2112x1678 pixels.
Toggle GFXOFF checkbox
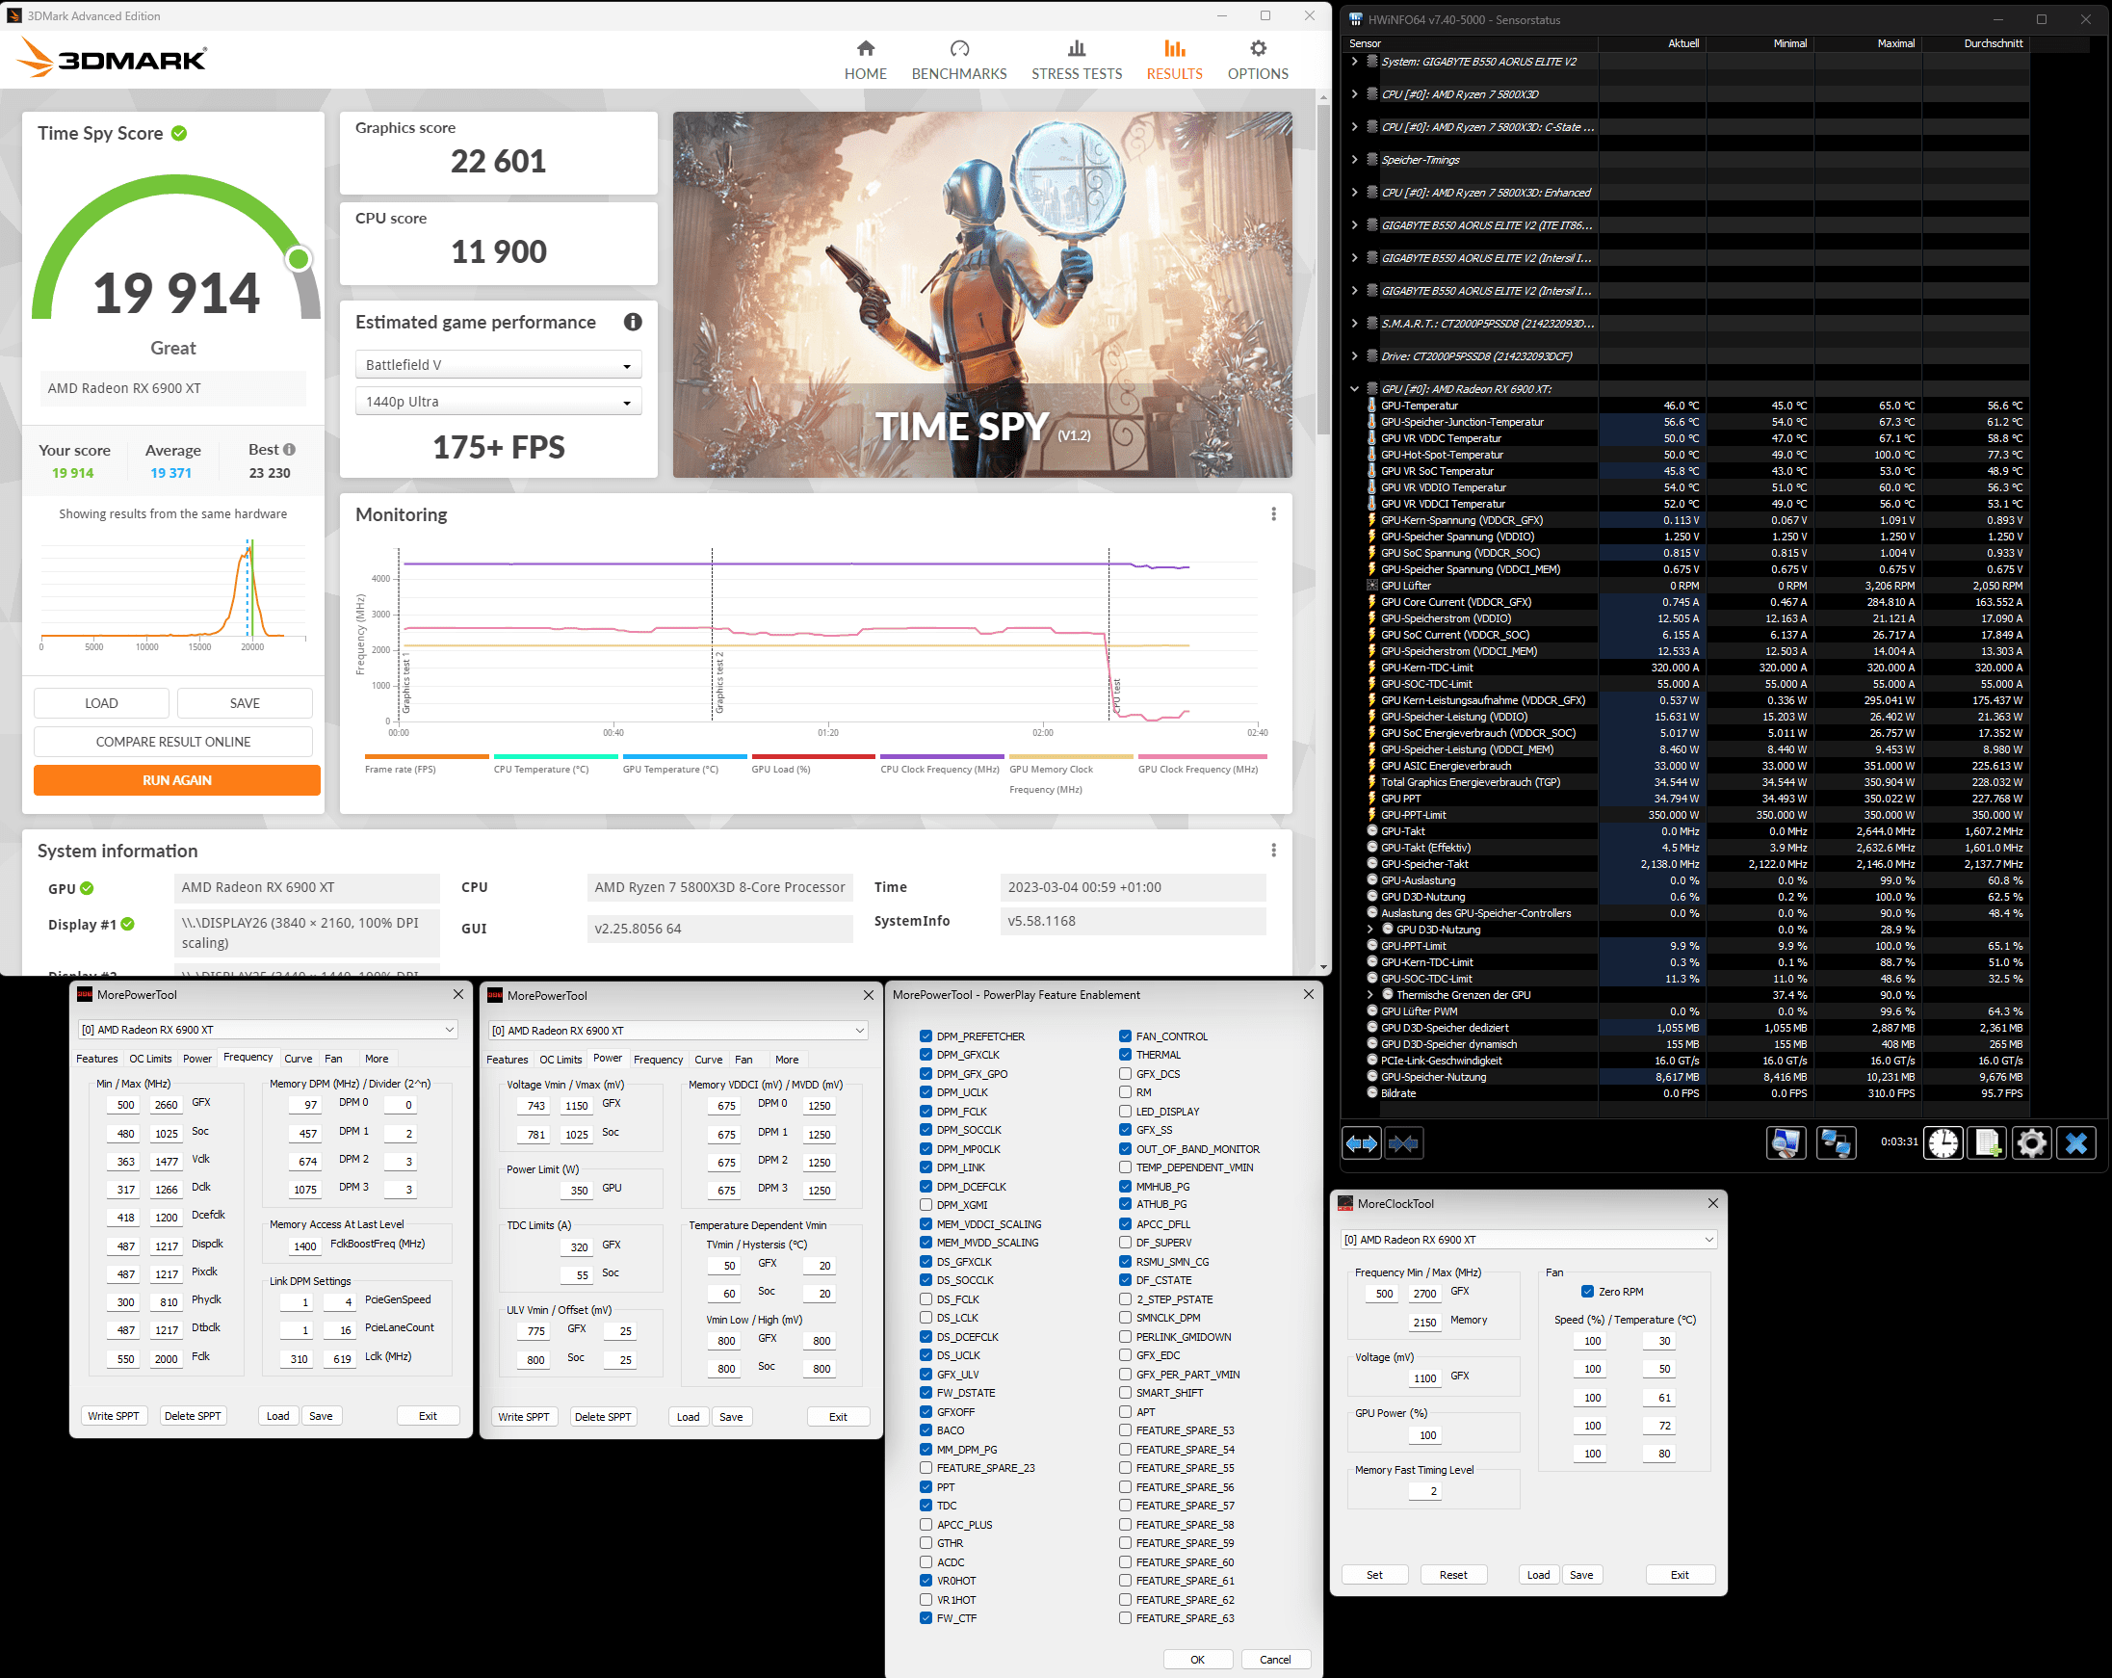tap(926, 1411)
